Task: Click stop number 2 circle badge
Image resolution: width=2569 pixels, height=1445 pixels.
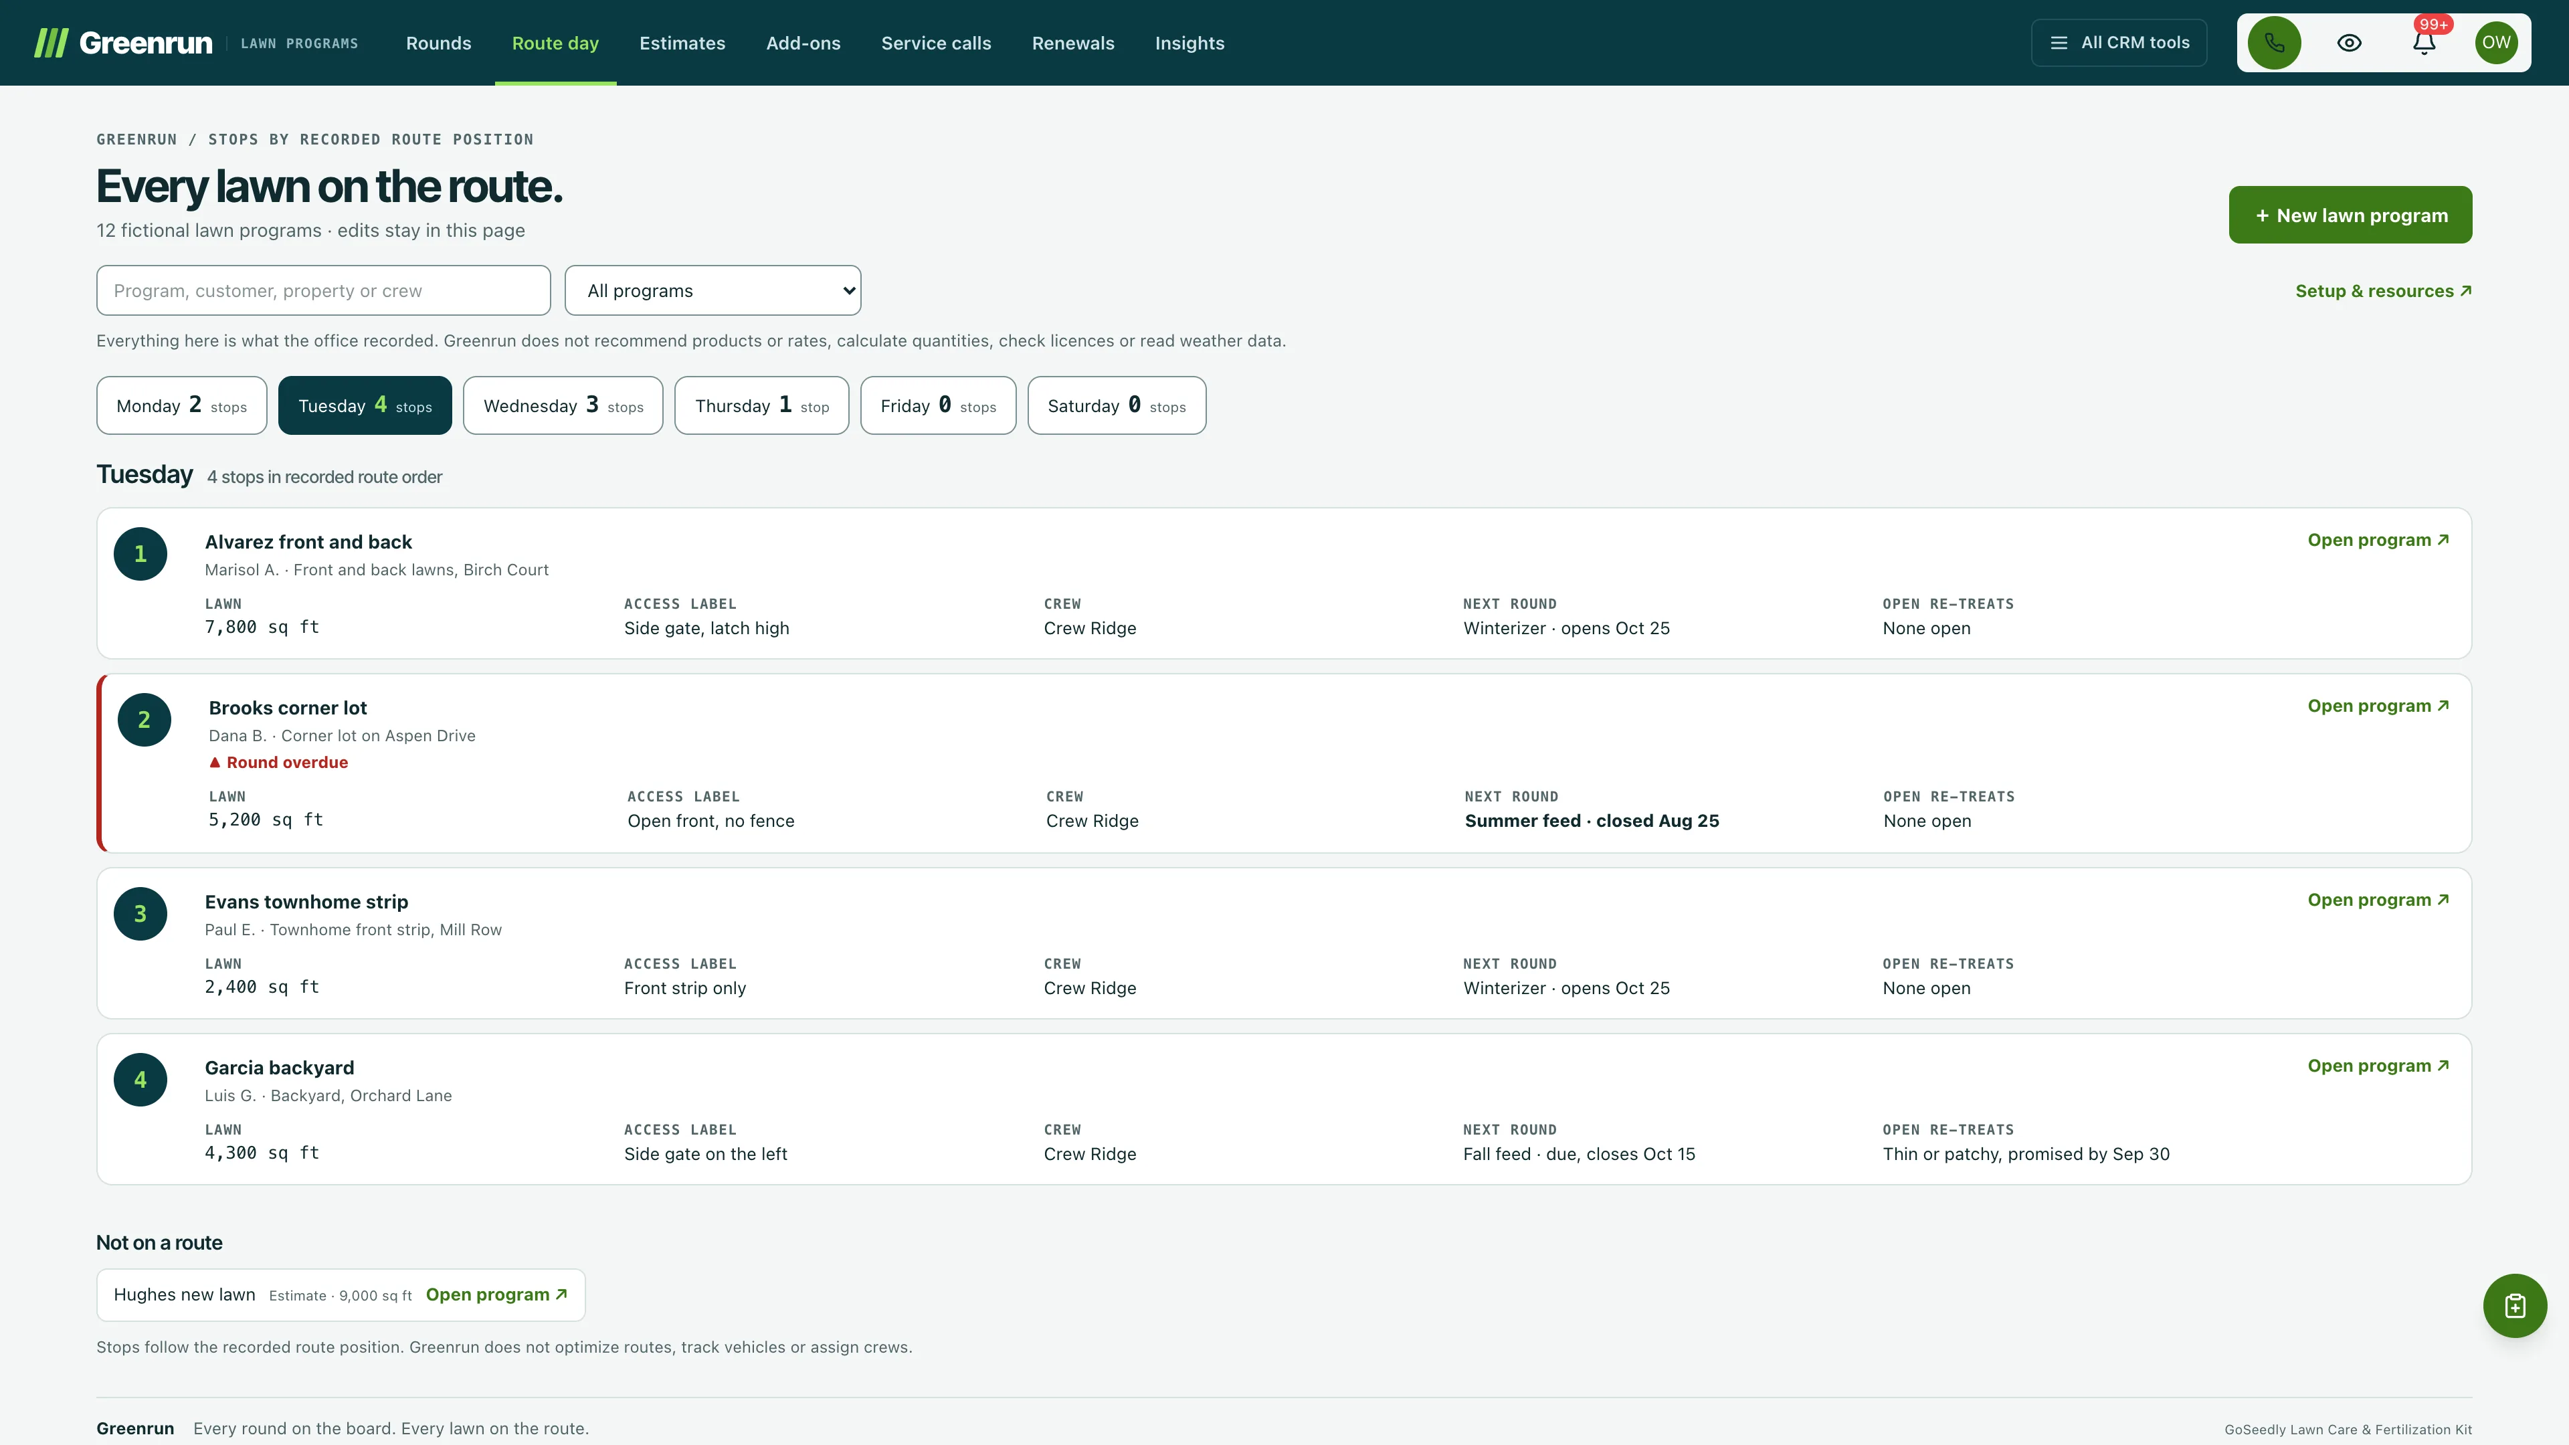Action: pos(145,720)
